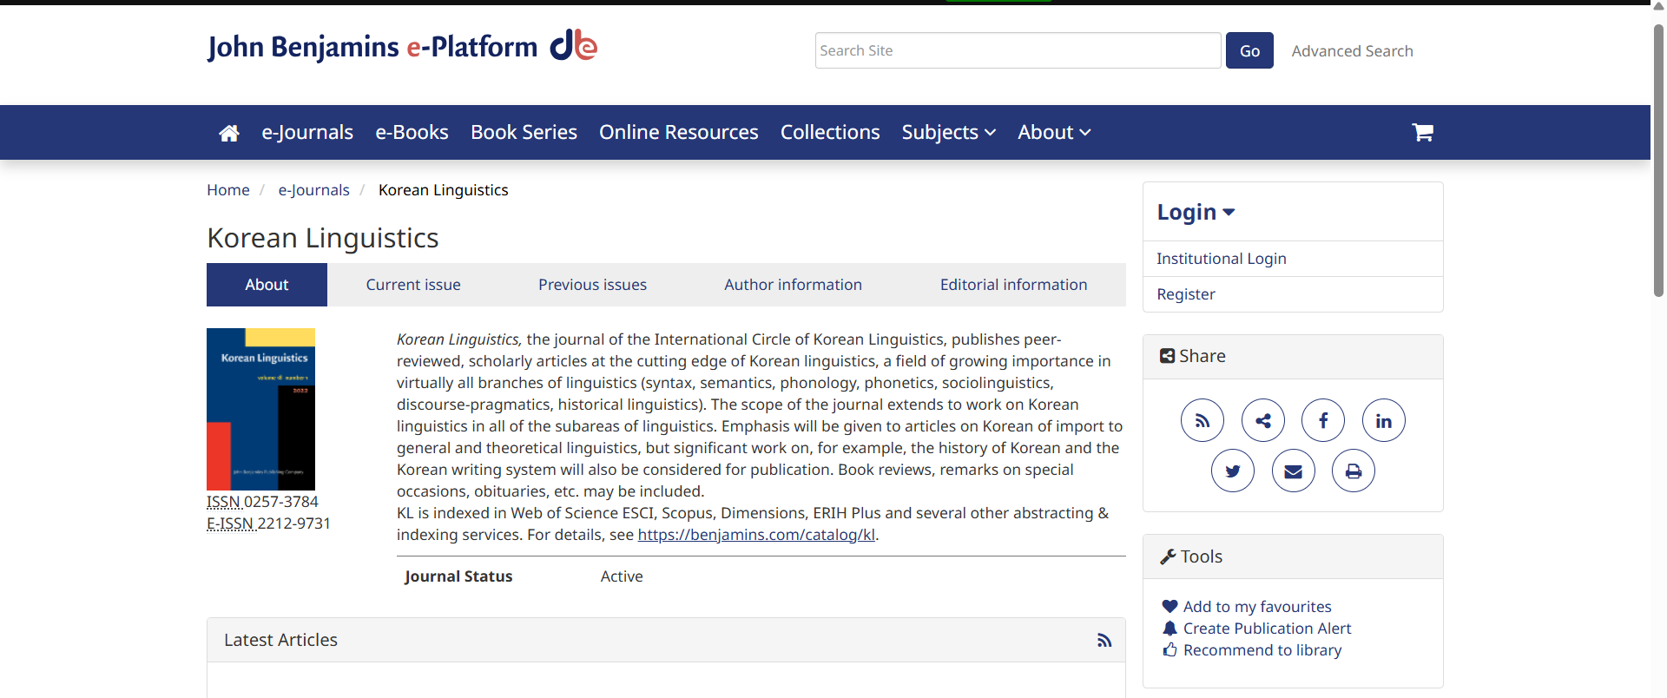1667x698 pixels.
Task: Open Latest Articles RSS feed icon
Action: pos(1104,641)
